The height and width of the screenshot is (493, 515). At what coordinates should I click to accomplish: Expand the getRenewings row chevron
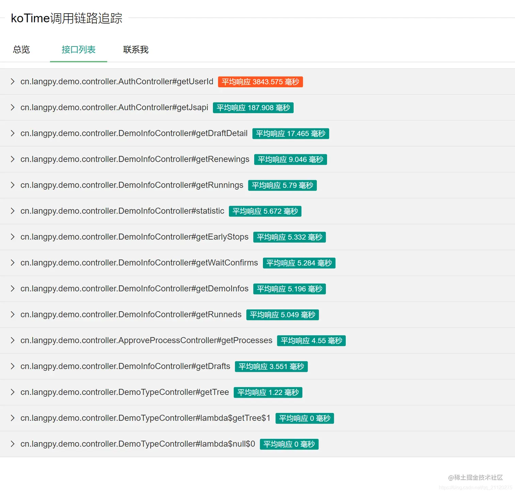pos(13,159)
